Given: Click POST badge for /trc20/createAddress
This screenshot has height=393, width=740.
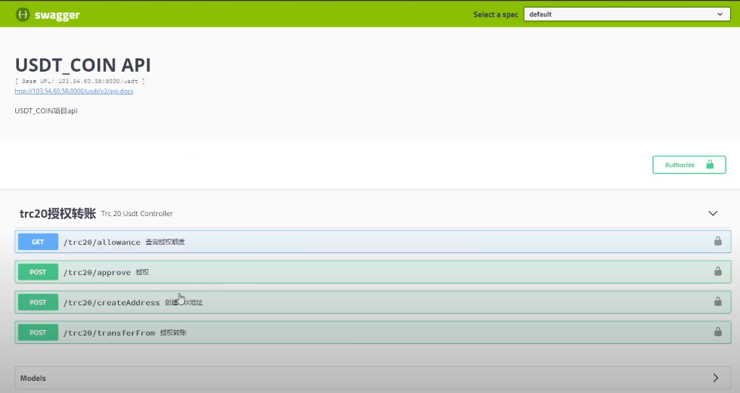Looking at the screenshot, I should coord(38,302).
